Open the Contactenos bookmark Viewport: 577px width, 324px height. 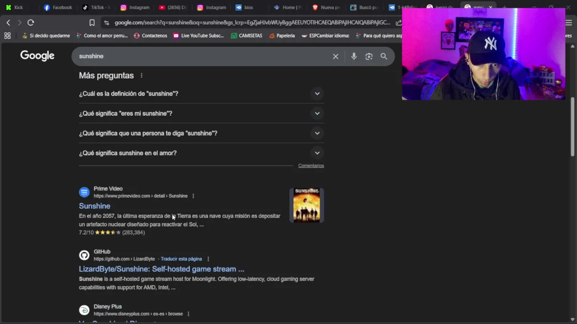150,36
